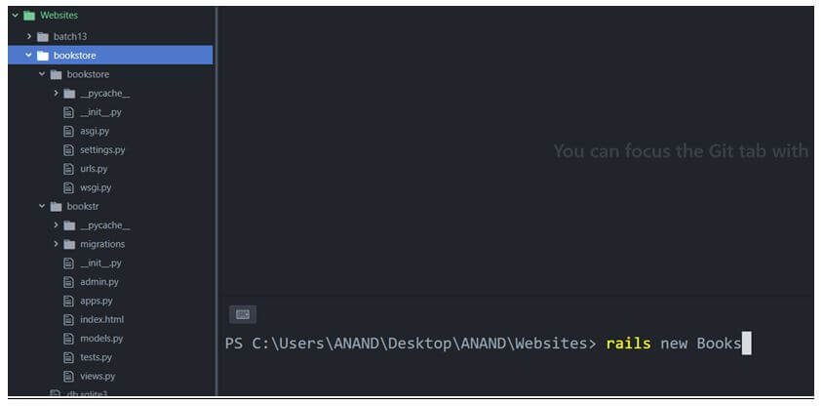
Task: Open views.py from the bookstr folder
Action: [97, 376]
